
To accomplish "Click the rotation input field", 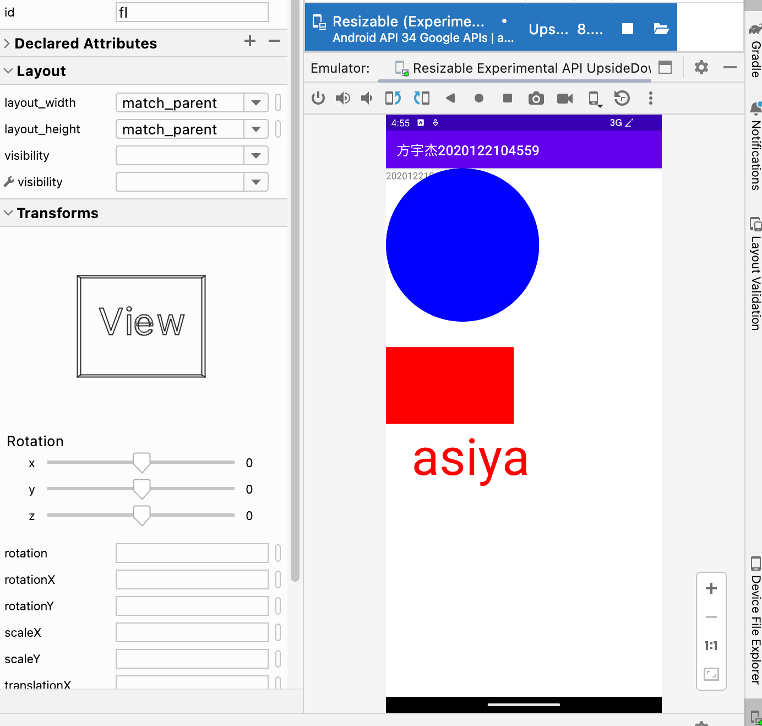I will pos(192,553).
